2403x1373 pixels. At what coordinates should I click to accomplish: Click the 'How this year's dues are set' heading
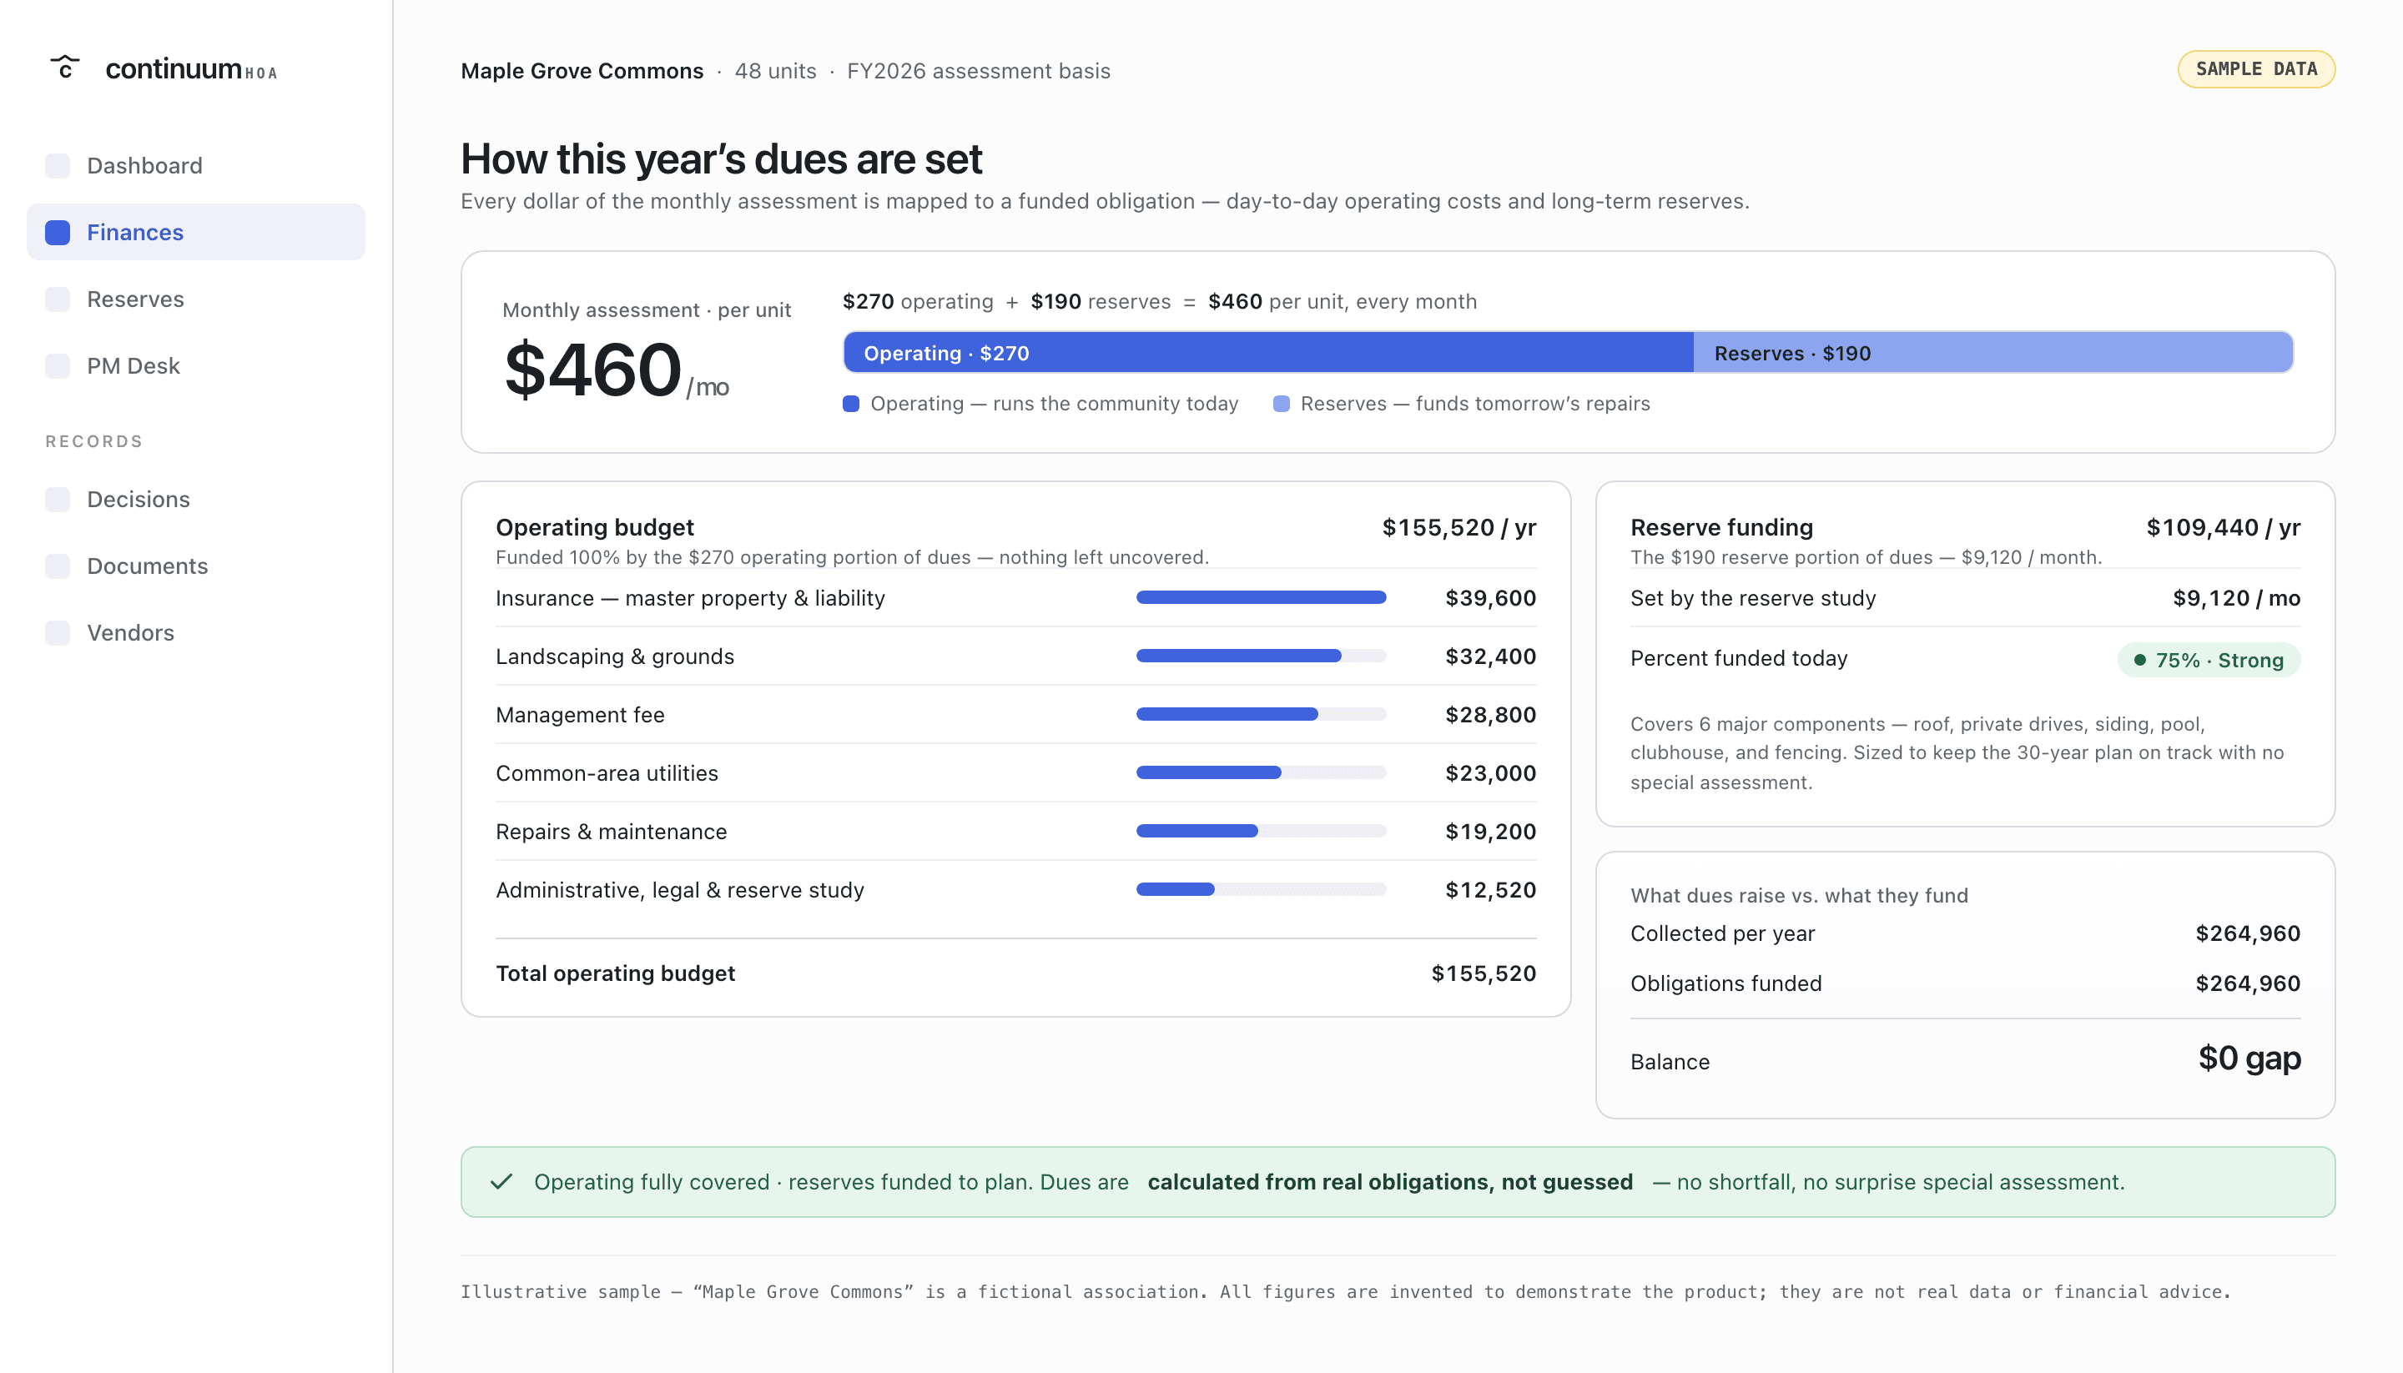coord(722,158)
